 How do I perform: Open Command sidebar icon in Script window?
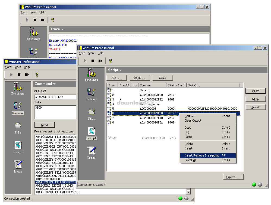(x=91, y=95)
